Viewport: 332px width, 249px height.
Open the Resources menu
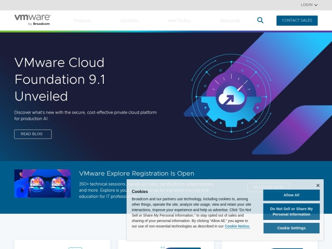tap(230, 20)
